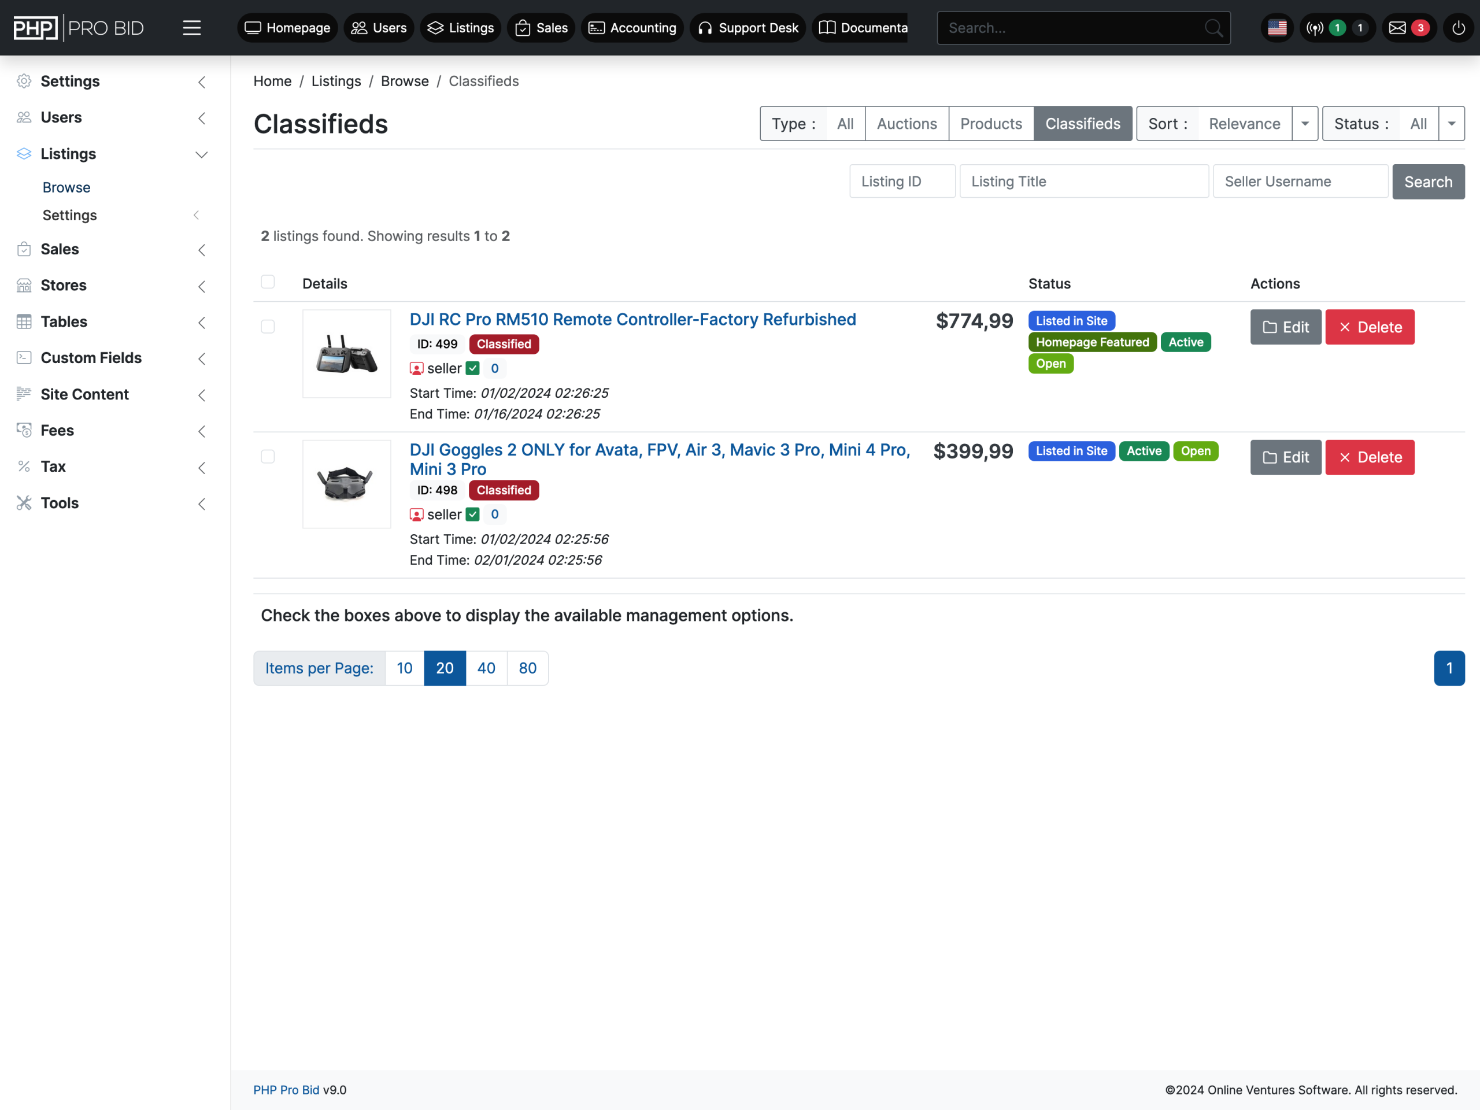Click the broadcast notifications icon

[x=1315, y=28]
